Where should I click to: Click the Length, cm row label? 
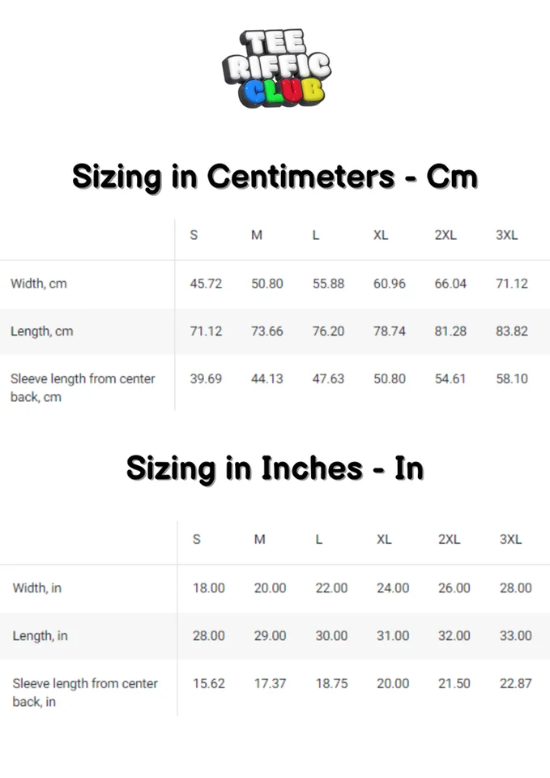pos(41,331)
